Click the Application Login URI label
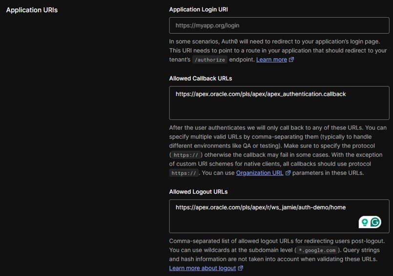The height and width of the screenshot is (276, 393). click(x=199, y=10)
